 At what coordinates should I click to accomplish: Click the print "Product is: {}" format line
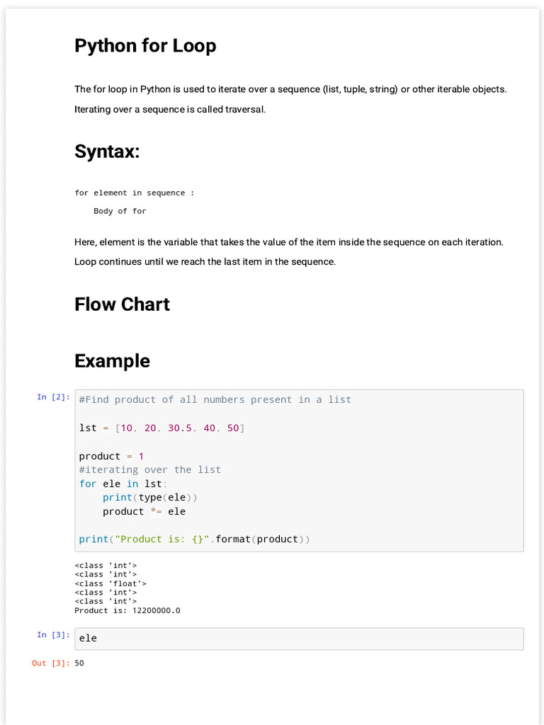click(x=194, y=540)
